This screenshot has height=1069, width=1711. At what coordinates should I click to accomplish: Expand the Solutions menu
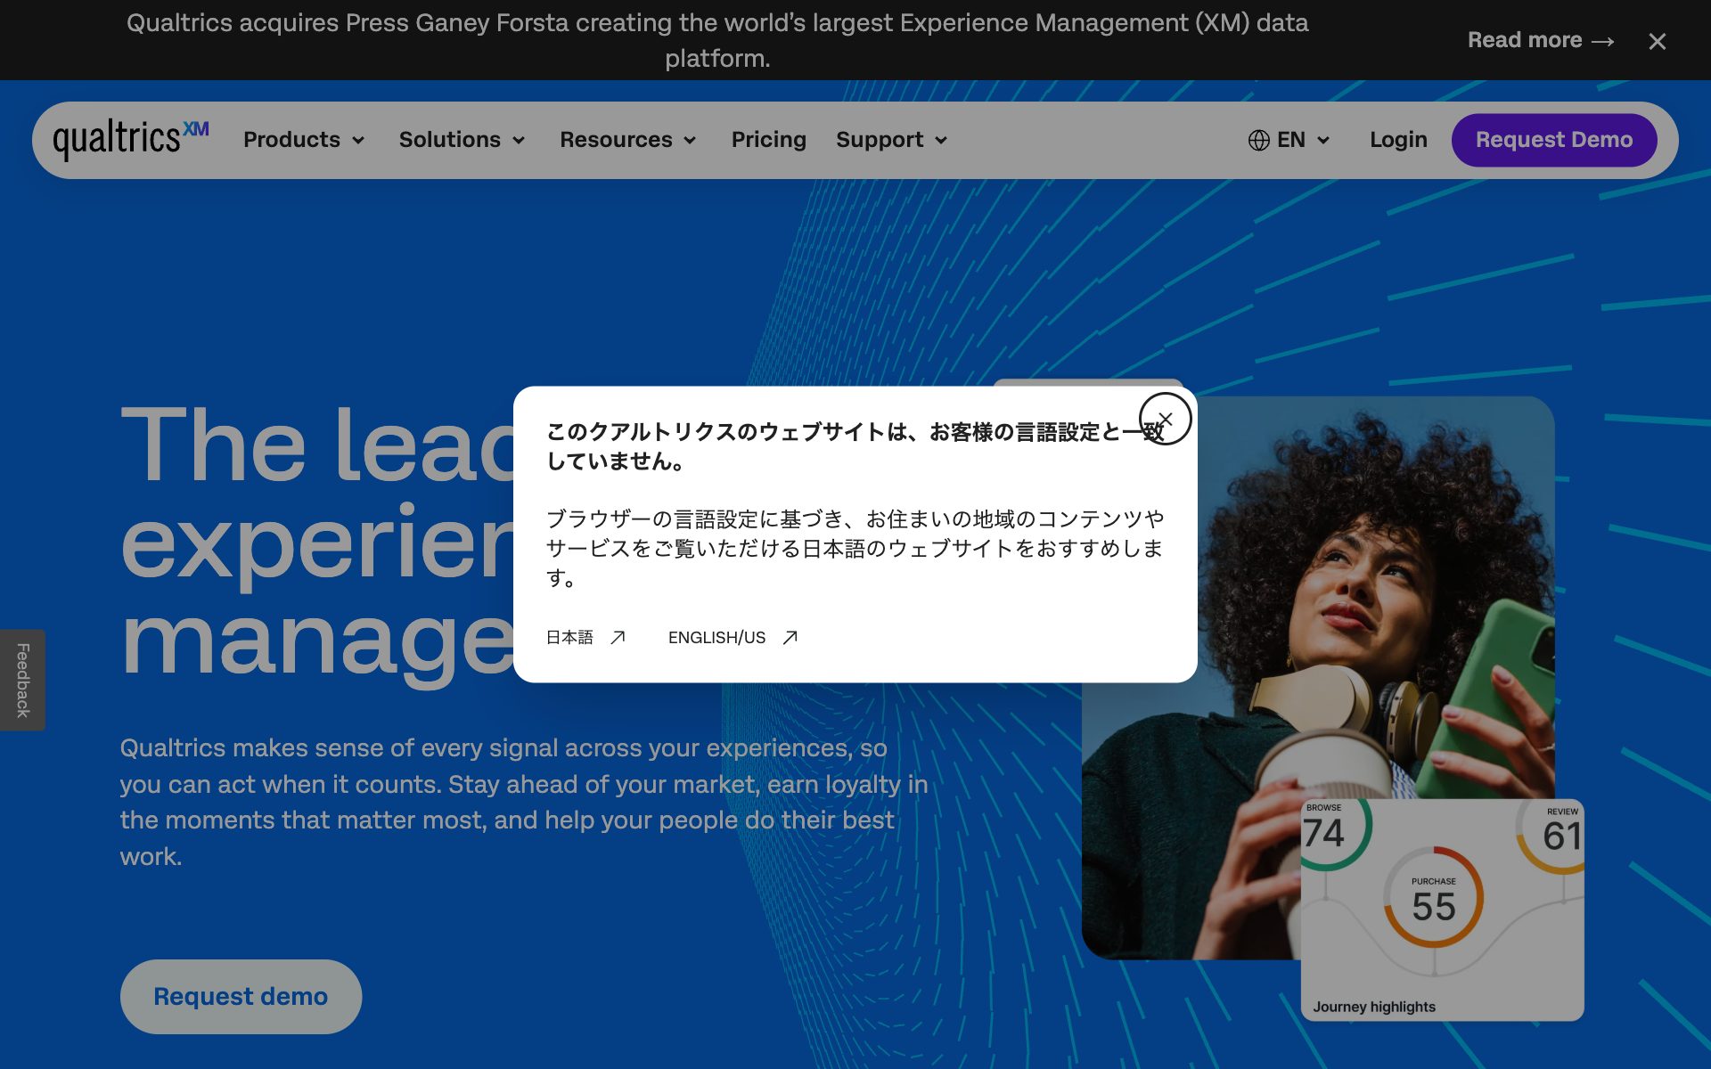tap(462, 140)
